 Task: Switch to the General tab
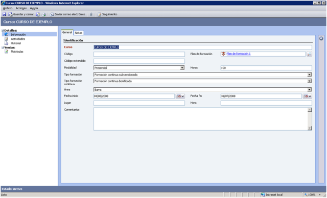[67, 32]
